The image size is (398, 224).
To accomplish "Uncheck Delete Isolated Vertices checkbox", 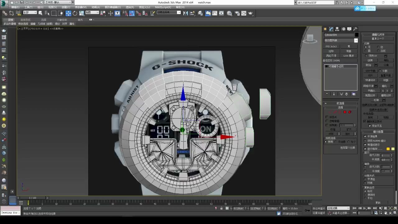I will click(x=365, y=122).
